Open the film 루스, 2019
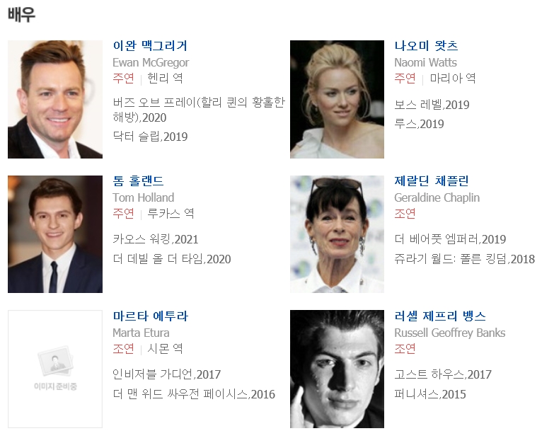 tap(419, 124)
